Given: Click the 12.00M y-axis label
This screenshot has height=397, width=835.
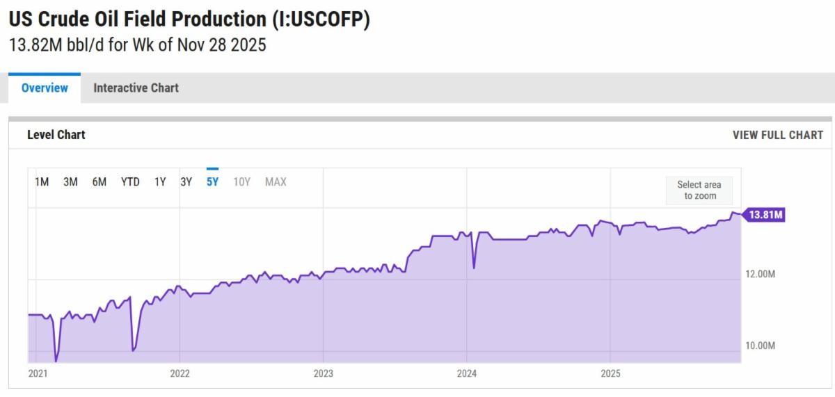Looking at the screenshot, I should coord(761,274).
